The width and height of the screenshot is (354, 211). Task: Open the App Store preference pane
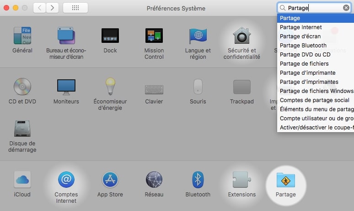110,184
